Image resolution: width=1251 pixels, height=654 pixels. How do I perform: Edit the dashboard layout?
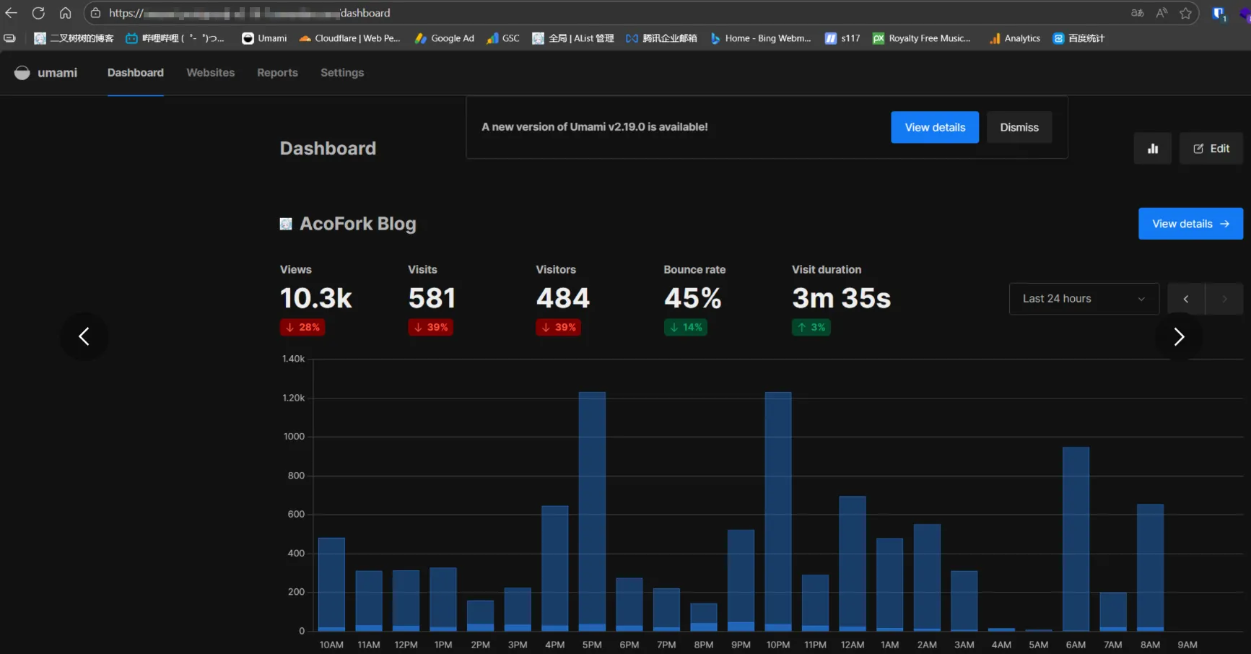1211,149
